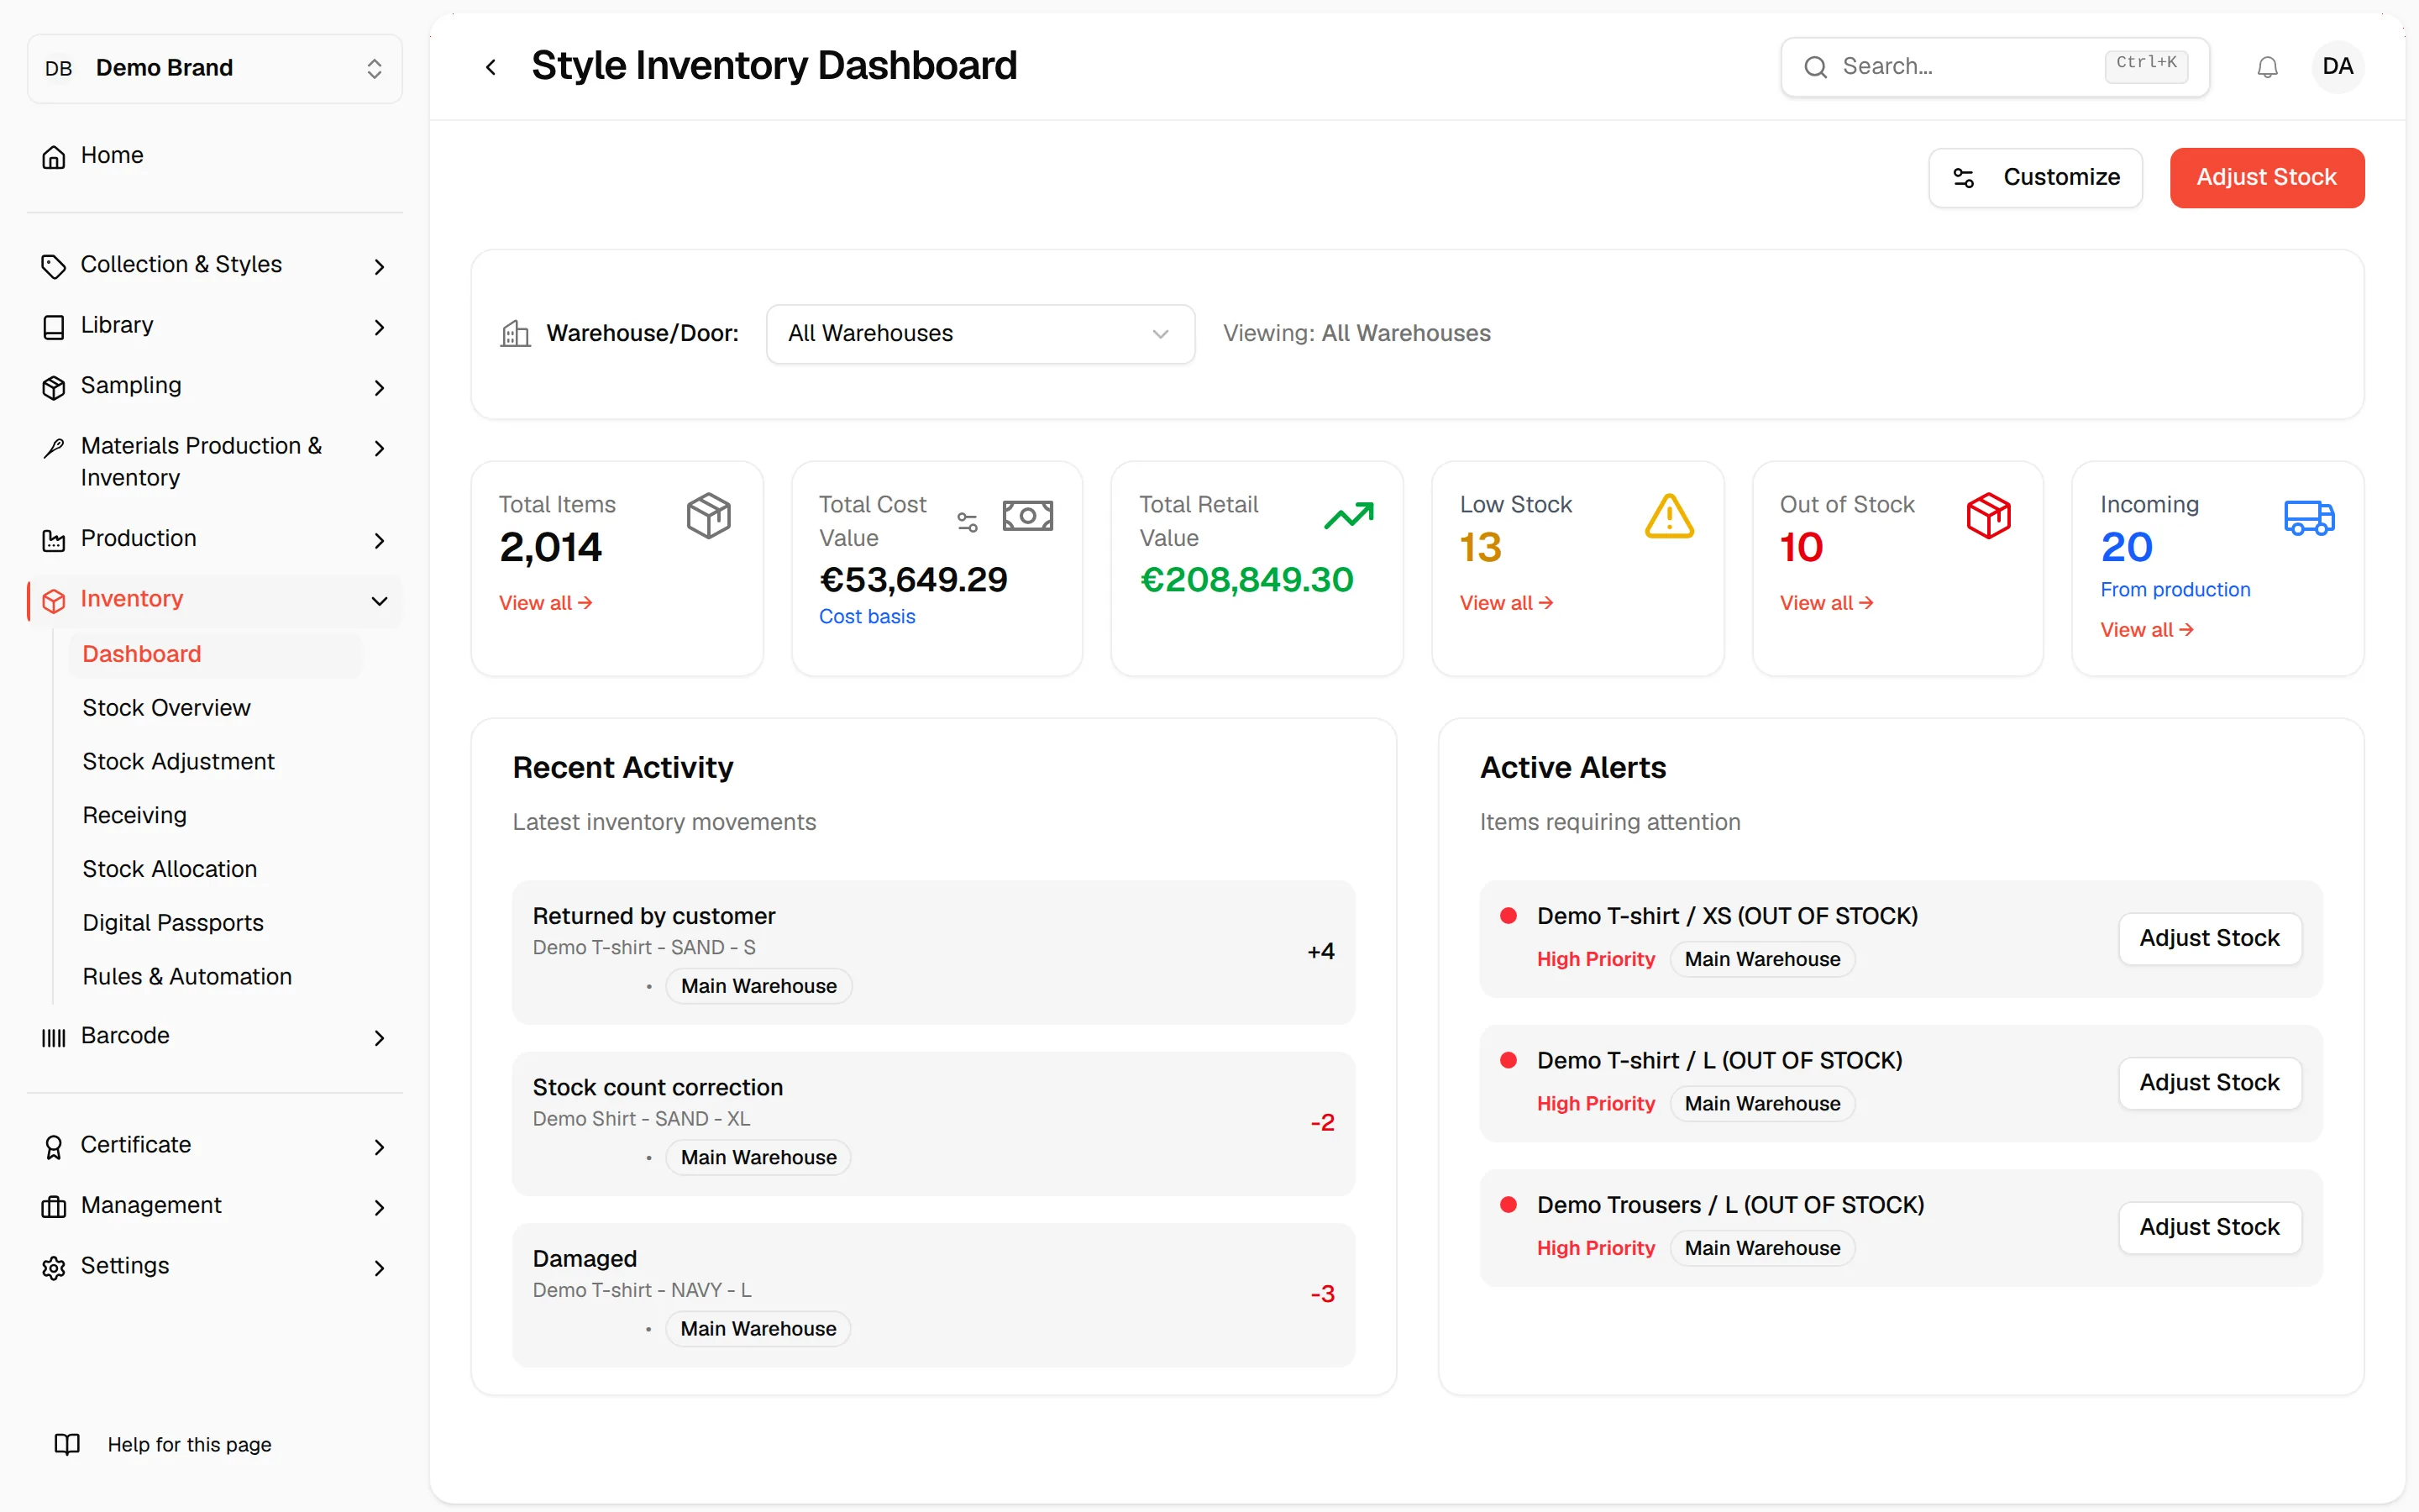This screenshot has width=2419, height=1512.
Task: Adjust stock for Demo Trousers / L
Action: (2209, 1227)
